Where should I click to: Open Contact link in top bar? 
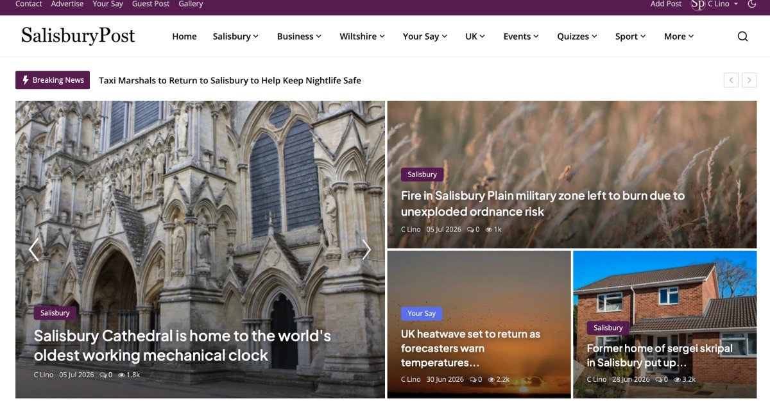click(x=29, y=4)
